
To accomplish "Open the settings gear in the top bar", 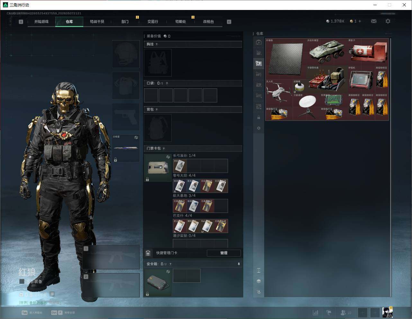I will [x=388, y=21].
